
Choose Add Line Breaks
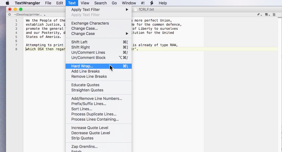coord(99,71)
